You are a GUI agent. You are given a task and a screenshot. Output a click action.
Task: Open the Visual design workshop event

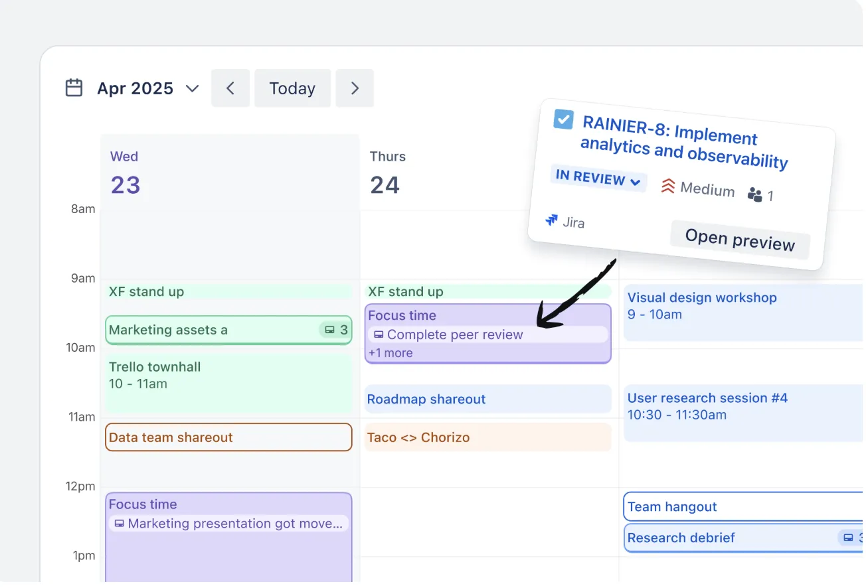(744, 313)
